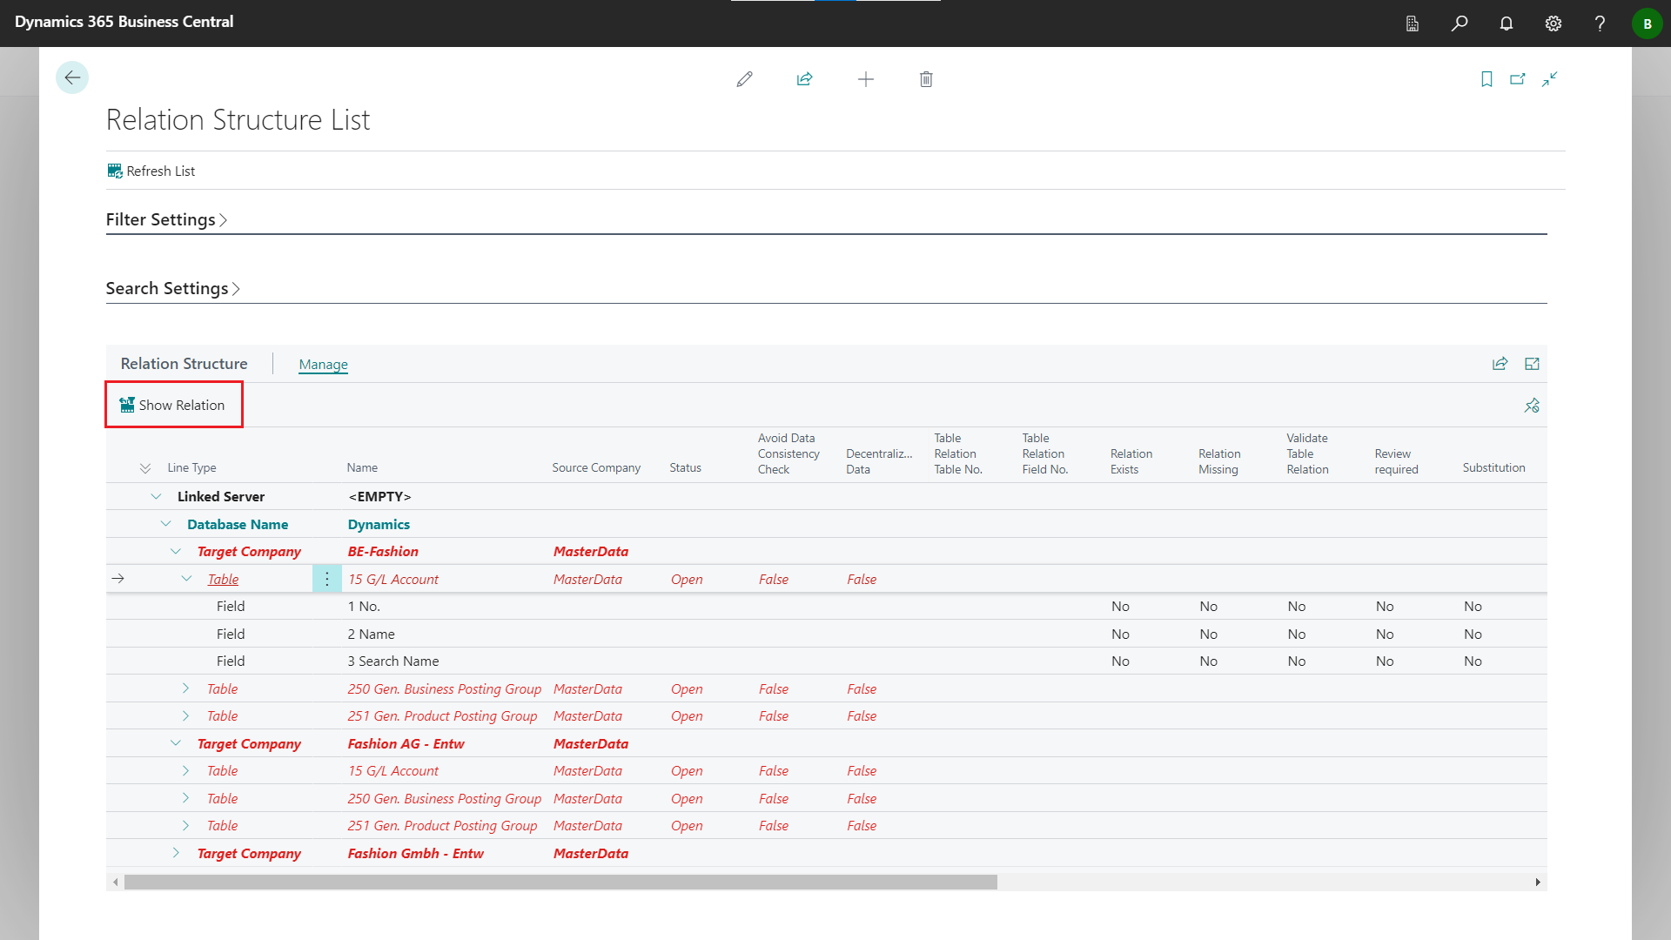Open the search magnifier in top bar
Image resolution: width=1671 pixels, height=940 pixels.
pyautogui.click(x=1460, y=23)
